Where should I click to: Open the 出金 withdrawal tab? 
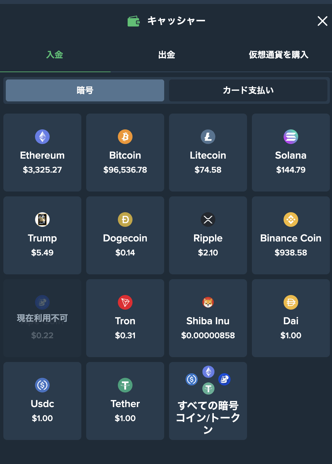click(167, 55)
